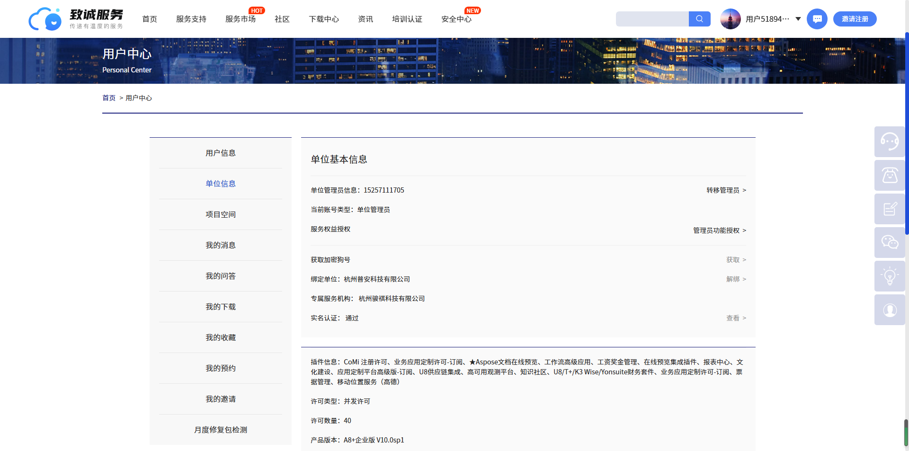909x451 pixels.
Task: Focus the top search input field
Action: point(652,19)
